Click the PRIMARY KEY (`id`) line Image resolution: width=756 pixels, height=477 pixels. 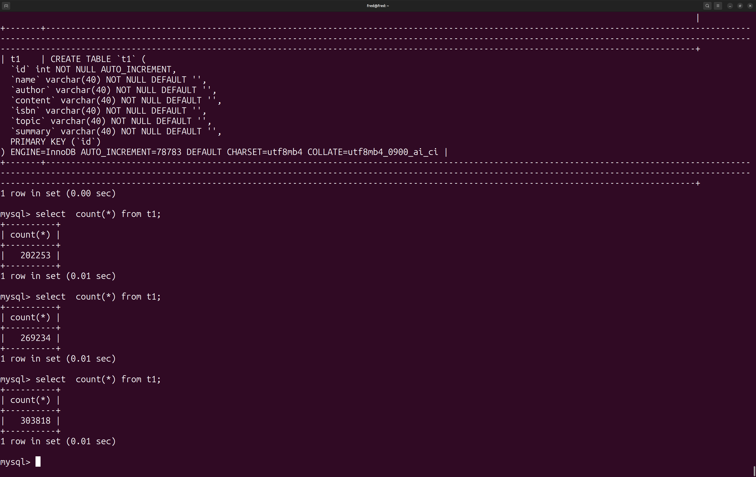[x=56, y=142]
